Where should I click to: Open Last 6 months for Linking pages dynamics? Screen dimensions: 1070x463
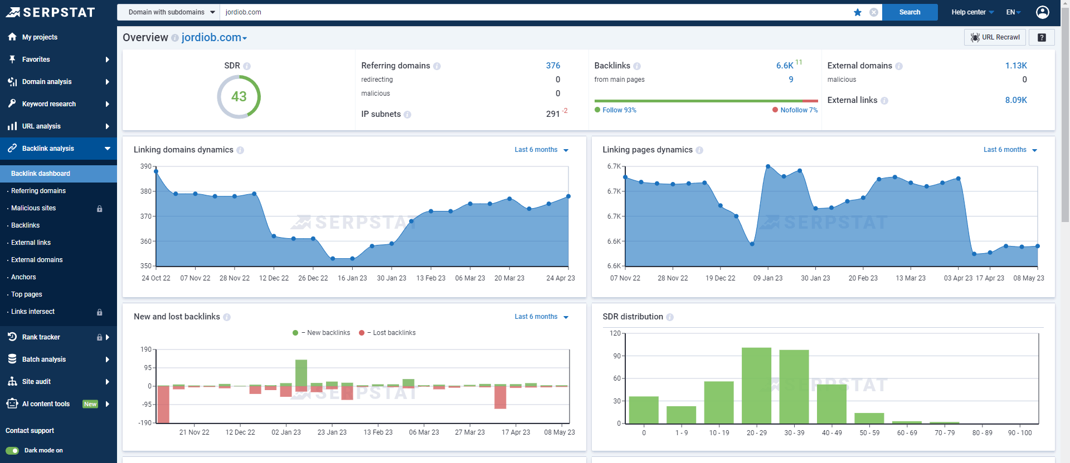click(1010, 150)
